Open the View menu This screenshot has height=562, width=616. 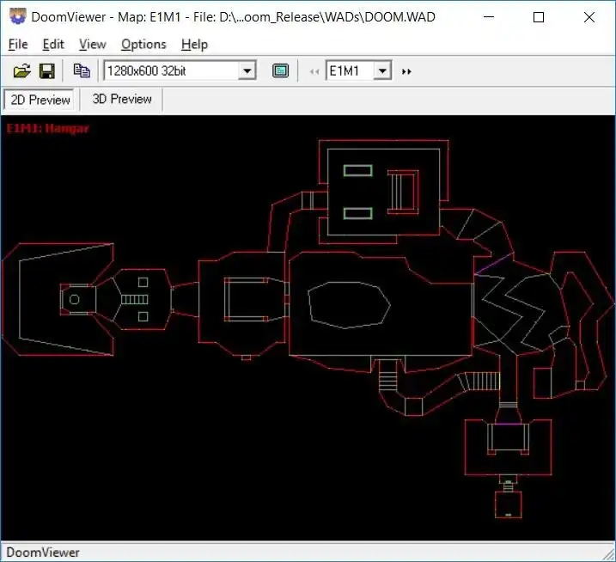pyautogui.click(x=92, y=45)
